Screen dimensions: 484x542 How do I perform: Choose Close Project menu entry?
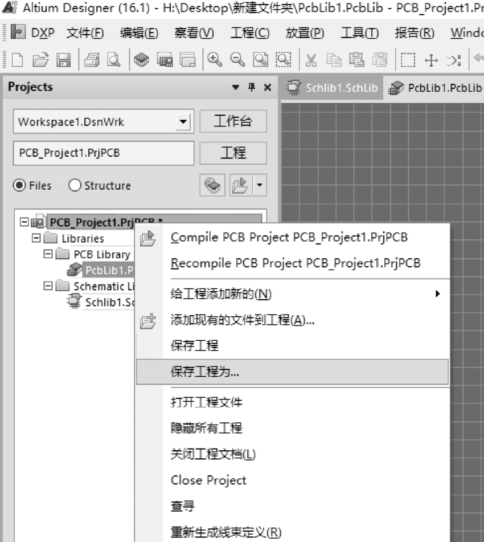(x=293, y=480)
